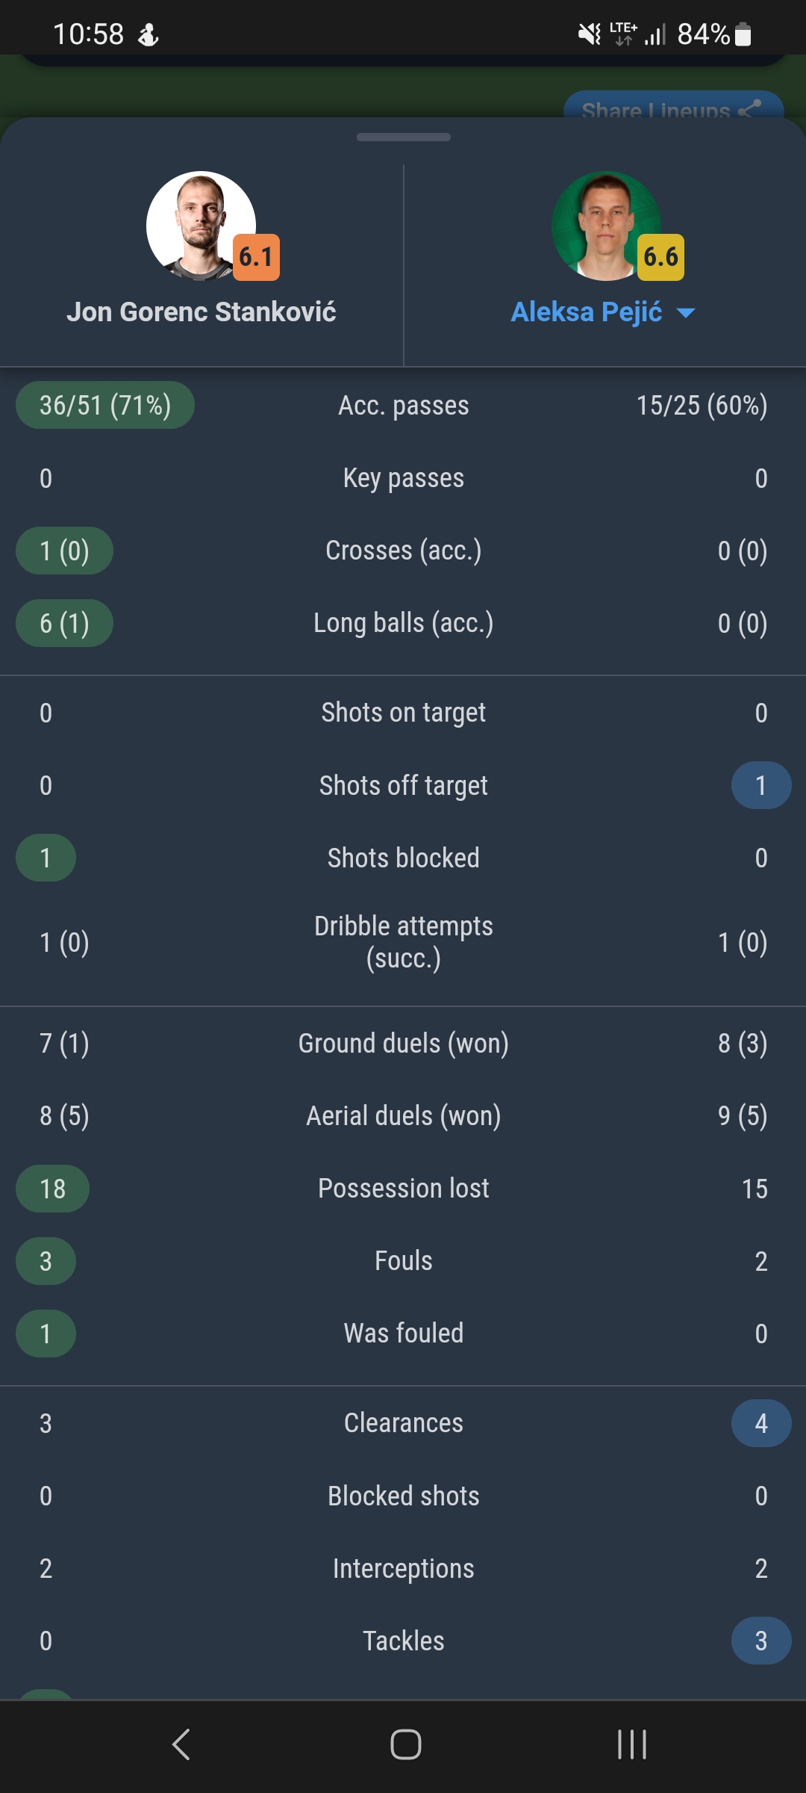Tap the Jon Gorenc Stanković name
The image size is (806, 1793).
201,312
